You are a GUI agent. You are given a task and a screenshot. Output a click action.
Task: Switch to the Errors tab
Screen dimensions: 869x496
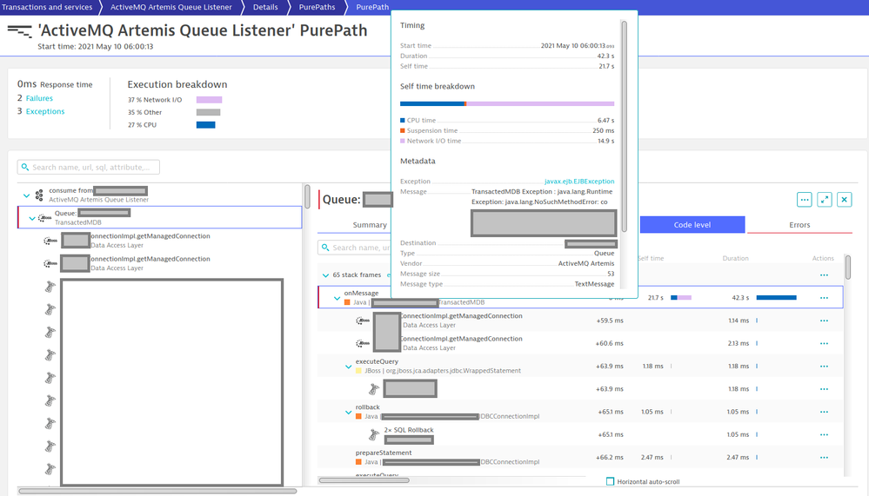799,225
